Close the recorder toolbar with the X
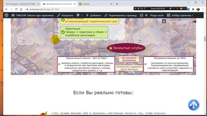 tap(185, 9)
